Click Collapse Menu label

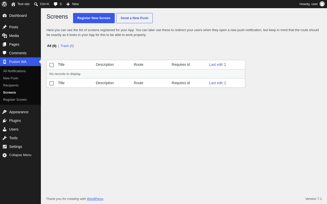point(20,155)
